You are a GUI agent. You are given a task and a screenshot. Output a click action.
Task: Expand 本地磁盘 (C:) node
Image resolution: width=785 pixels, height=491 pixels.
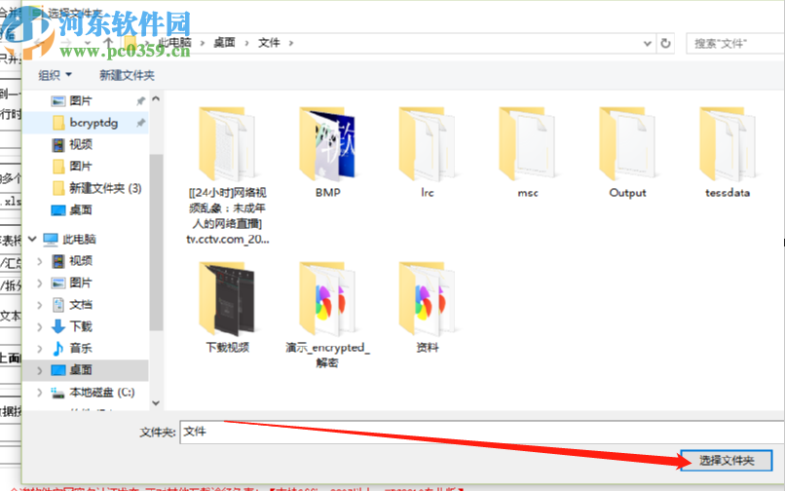[40, 393]
